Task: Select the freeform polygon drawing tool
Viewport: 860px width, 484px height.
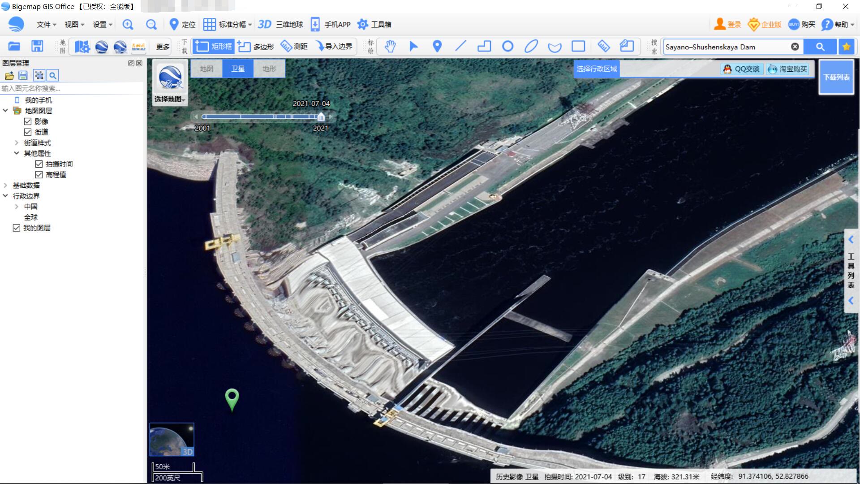Action: (x=555, y=47)
